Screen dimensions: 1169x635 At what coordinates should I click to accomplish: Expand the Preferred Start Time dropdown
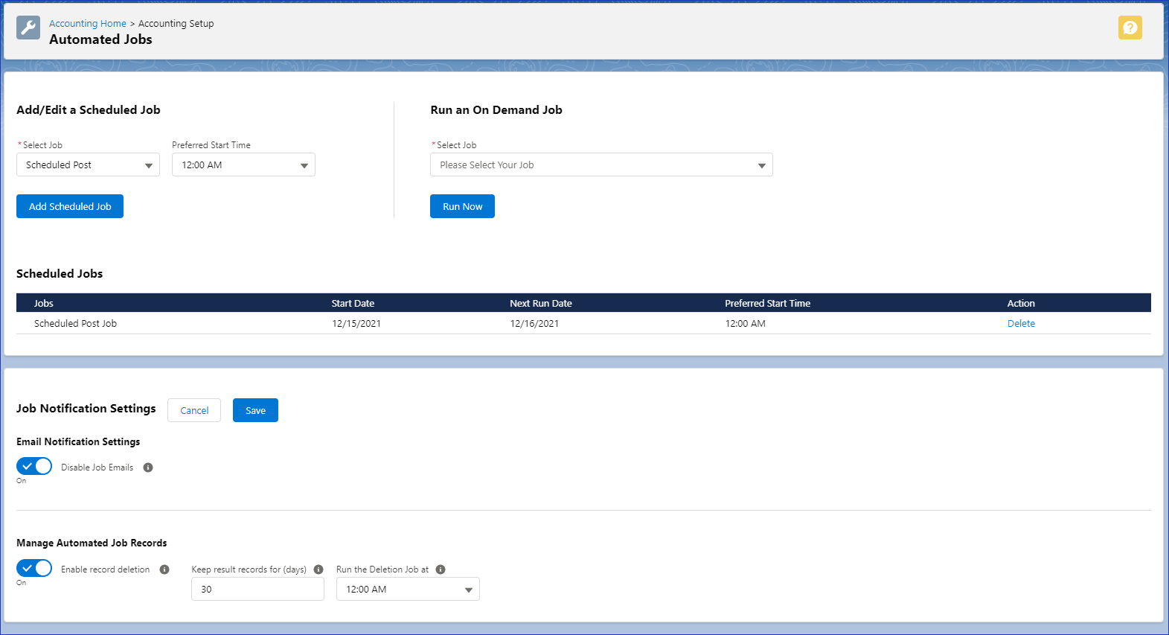click(243, 165)
